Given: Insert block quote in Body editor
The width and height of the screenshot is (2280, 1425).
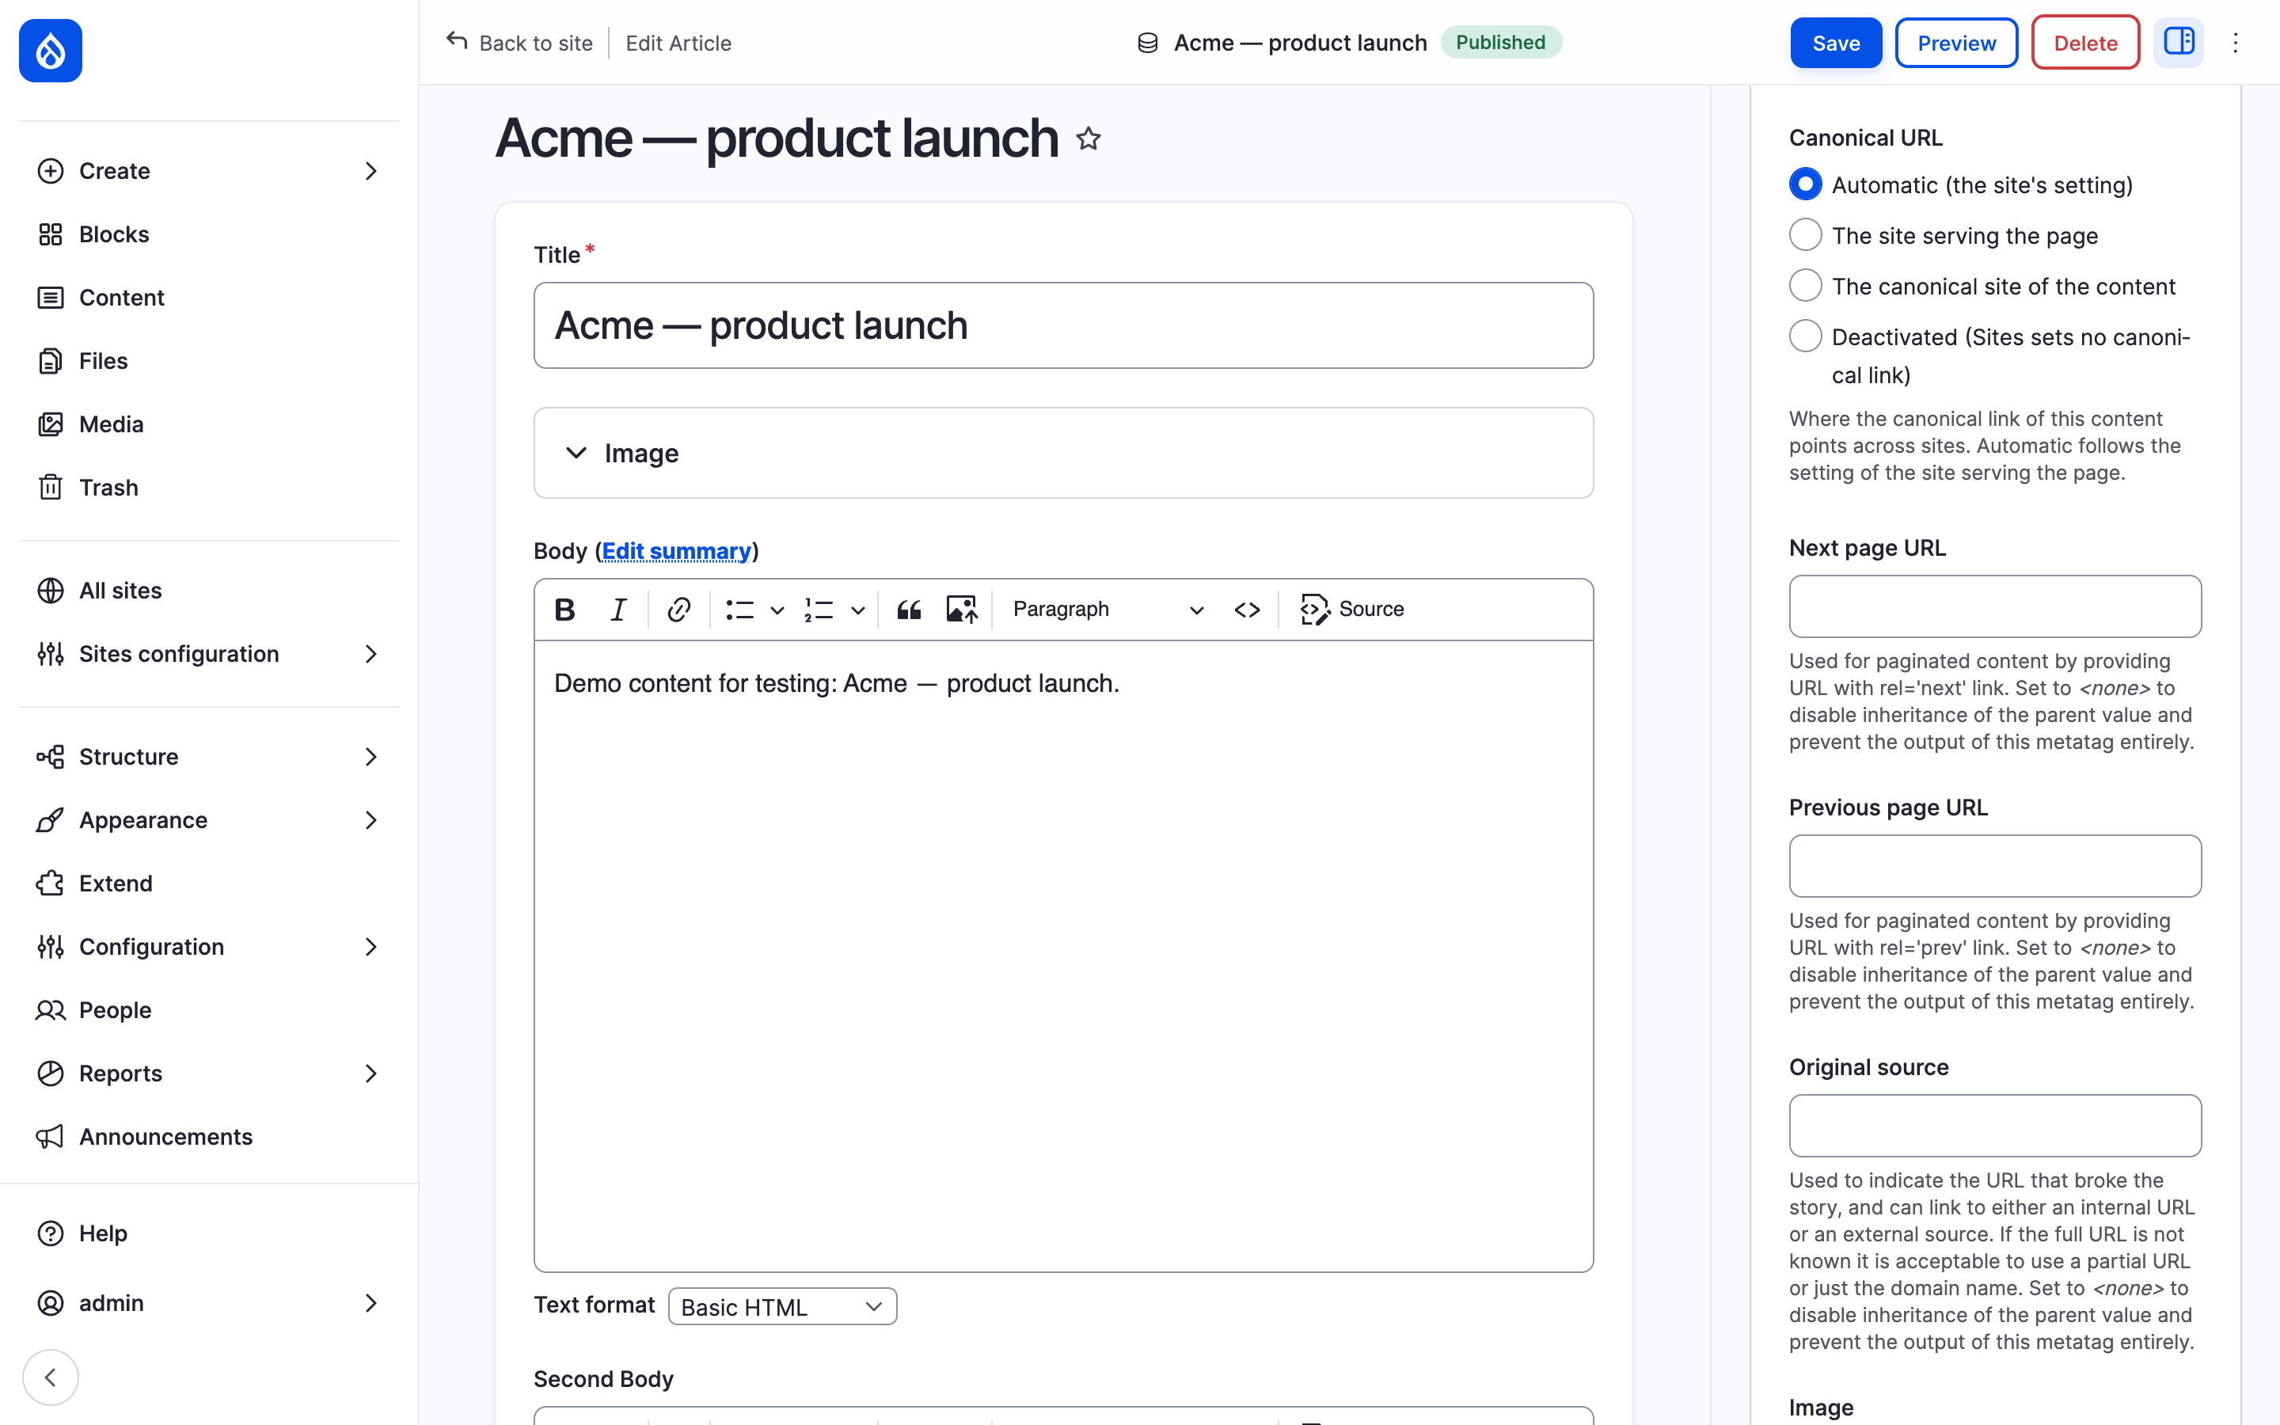Looking at the screenshot, I should 908,610.
